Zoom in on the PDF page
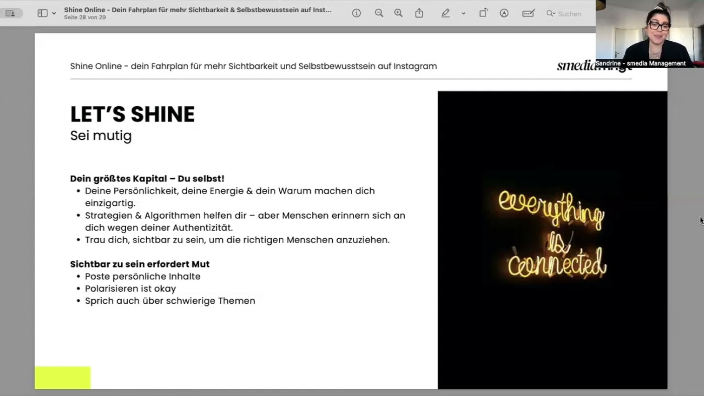The height and width of the screenshot is (396, 704). pos(398,13)
